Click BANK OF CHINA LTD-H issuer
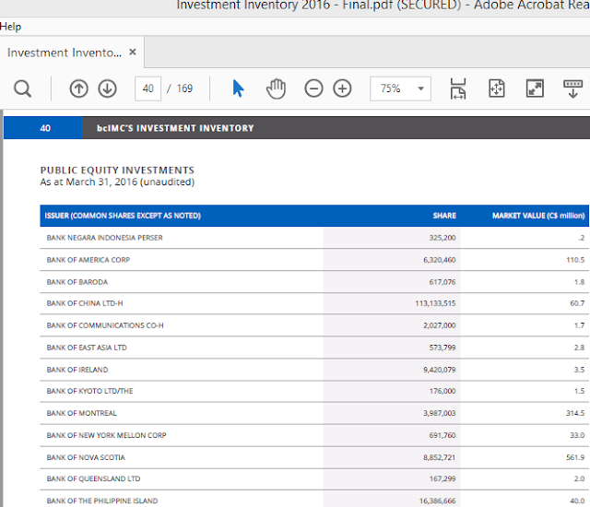Viewport: 590px width, 507px height. tap(85, 303)
